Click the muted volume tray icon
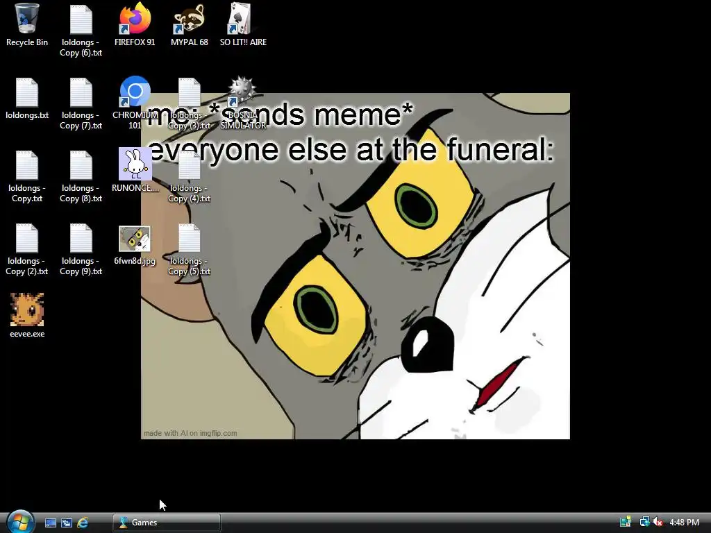 [658, 522]
